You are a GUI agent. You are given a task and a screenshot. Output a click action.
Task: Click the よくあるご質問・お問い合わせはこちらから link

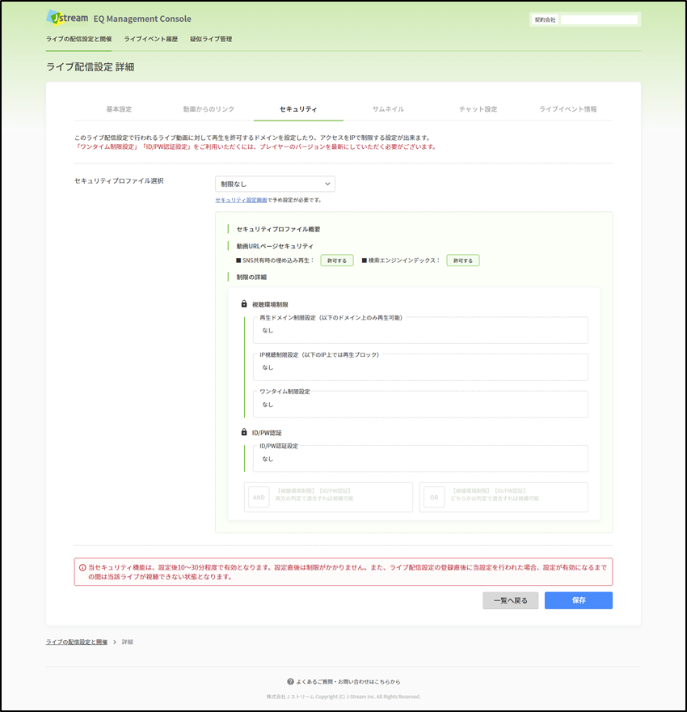click(348, 681)
